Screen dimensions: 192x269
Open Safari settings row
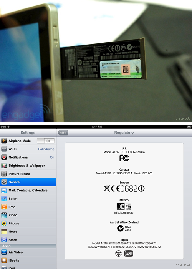pyautogui.click(x=28, y=199)
